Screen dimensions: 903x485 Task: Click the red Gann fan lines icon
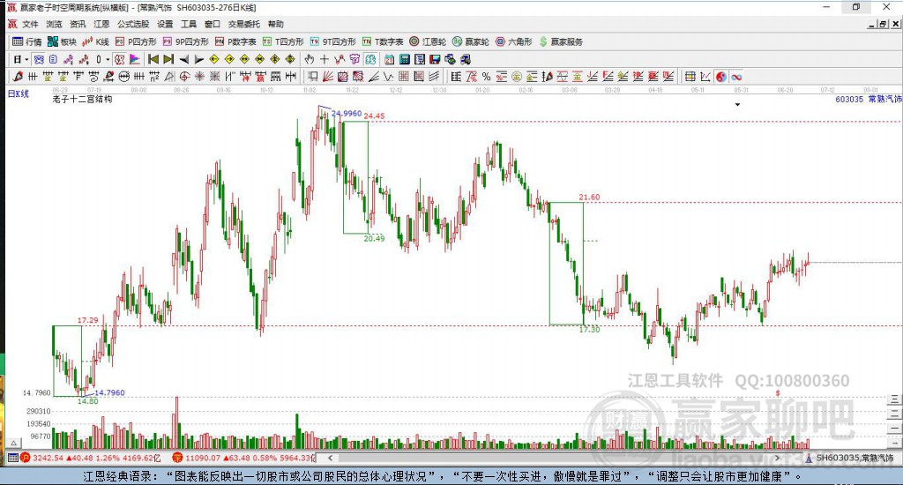(x=328, y=76)
